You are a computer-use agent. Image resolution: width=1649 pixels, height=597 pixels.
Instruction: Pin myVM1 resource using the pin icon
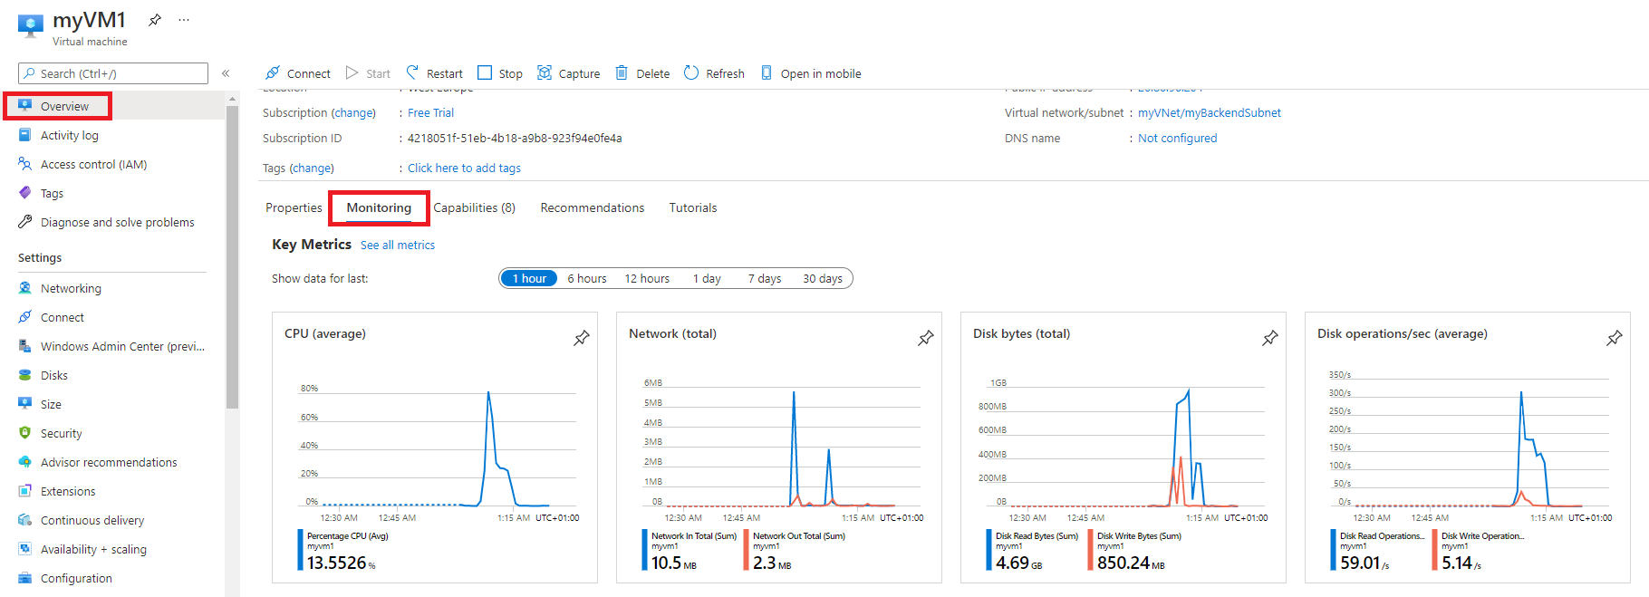[x=155, y=20]
